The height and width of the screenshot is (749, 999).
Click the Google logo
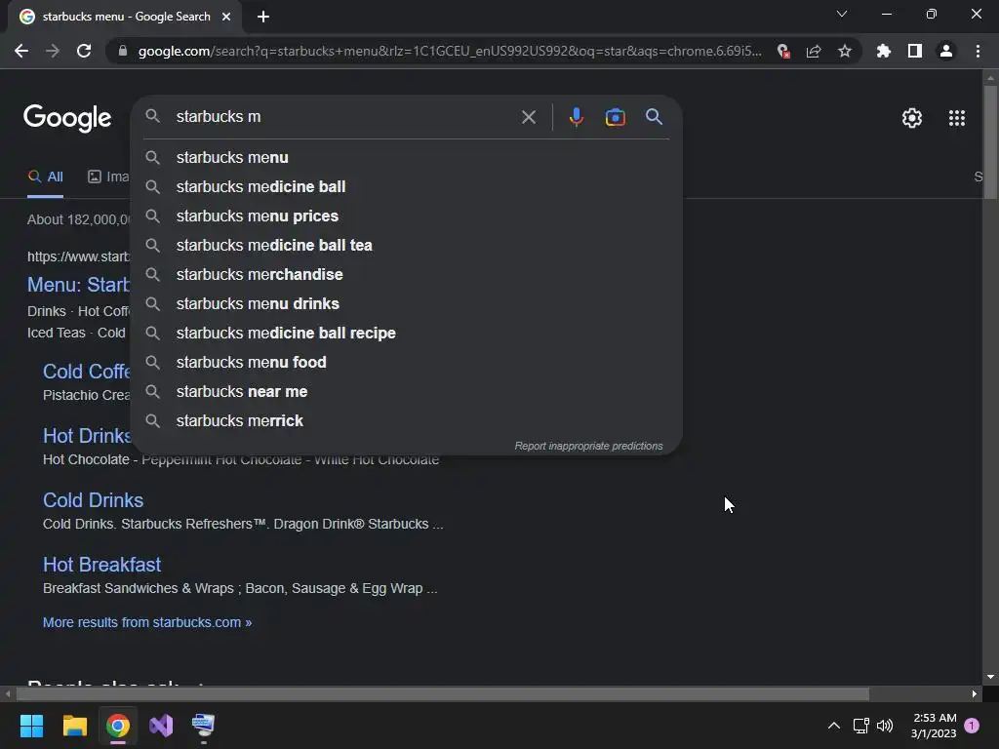click(67, 118)
